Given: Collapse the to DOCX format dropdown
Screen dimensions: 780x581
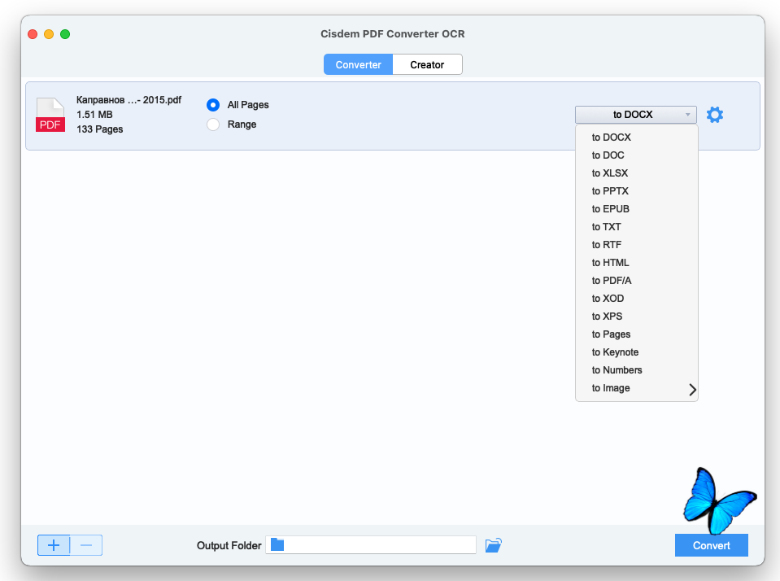Looking at the screenshot, I should pos(635,115).
